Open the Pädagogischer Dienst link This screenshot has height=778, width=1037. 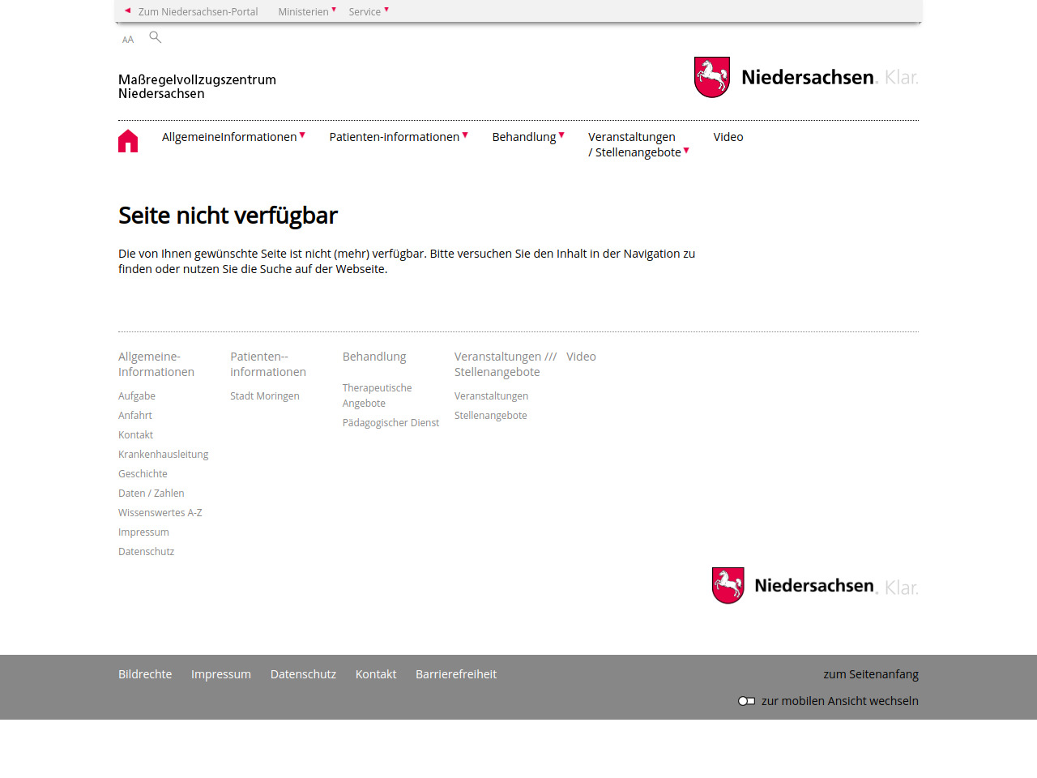[390, 423]
